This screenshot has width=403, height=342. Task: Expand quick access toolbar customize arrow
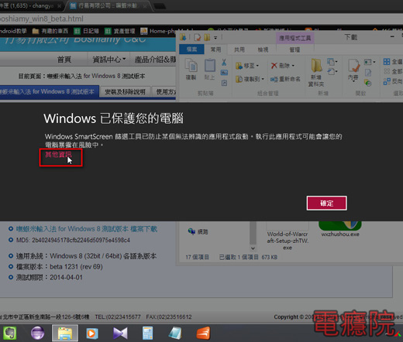[x=215, y=38]
